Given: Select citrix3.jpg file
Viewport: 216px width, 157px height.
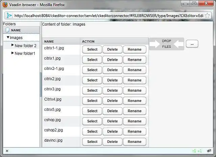Looking at the screenshot, I should (x=92, y=91).
